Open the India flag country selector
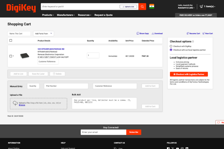 (152, 7)
